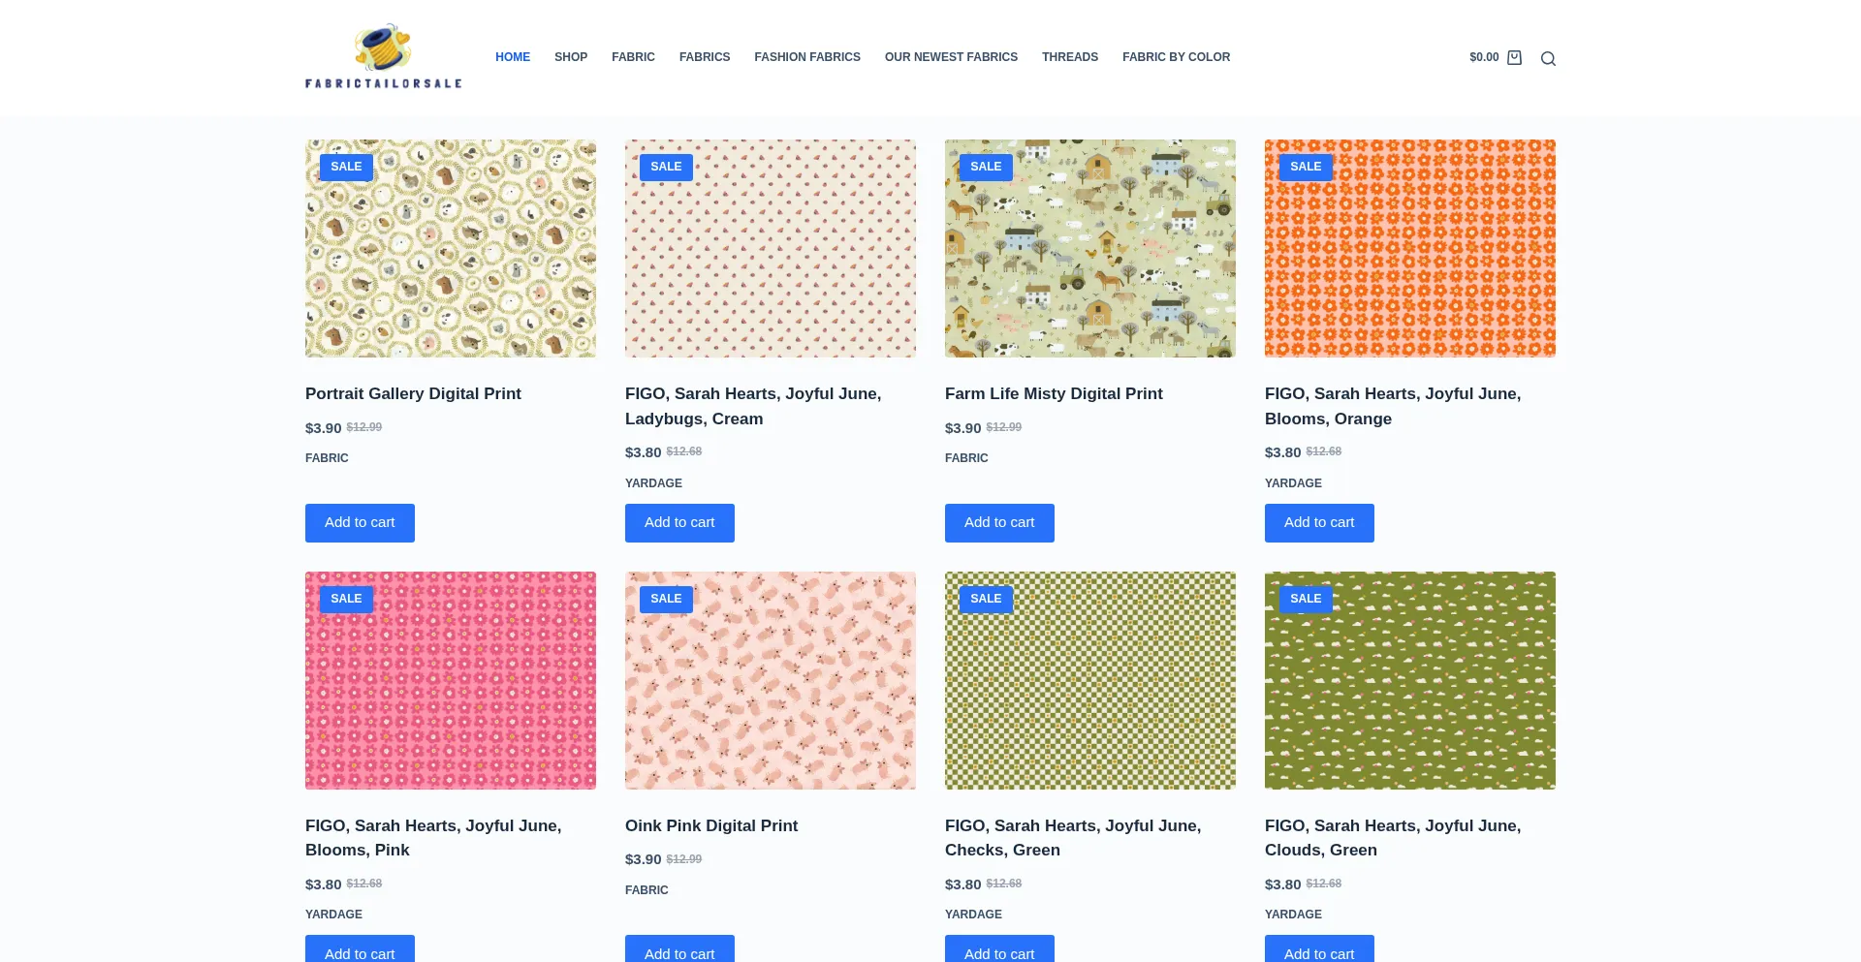Screen dimensions: 1861x962
Task: Open Oink Pink Digital Print title link
Action: coord(710,825)
